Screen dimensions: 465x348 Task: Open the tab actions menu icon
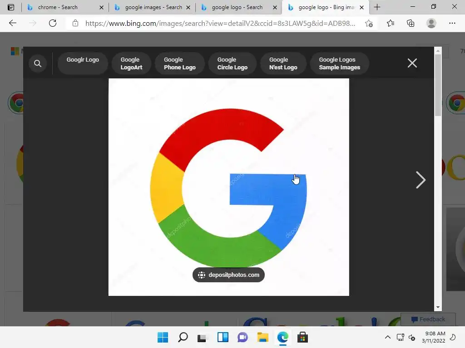point(11,7)
